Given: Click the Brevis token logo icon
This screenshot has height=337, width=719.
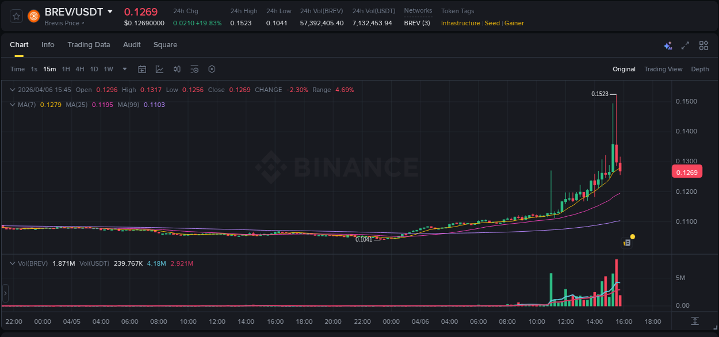Looking at the screenshot, I should 34,16.
